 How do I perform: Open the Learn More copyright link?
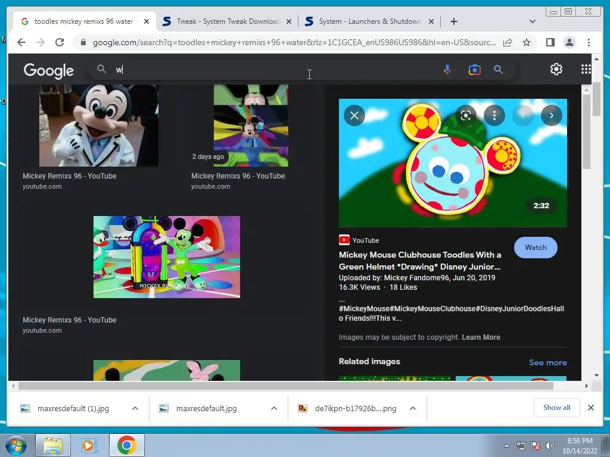click(481, 337)
